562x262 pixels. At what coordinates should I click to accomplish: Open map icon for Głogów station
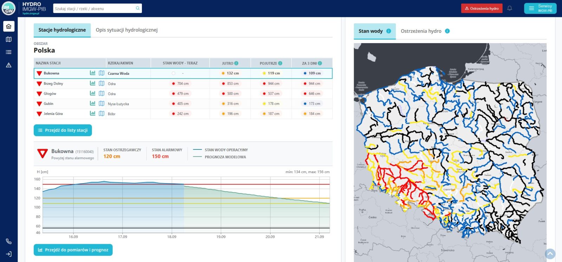[102, 94]
